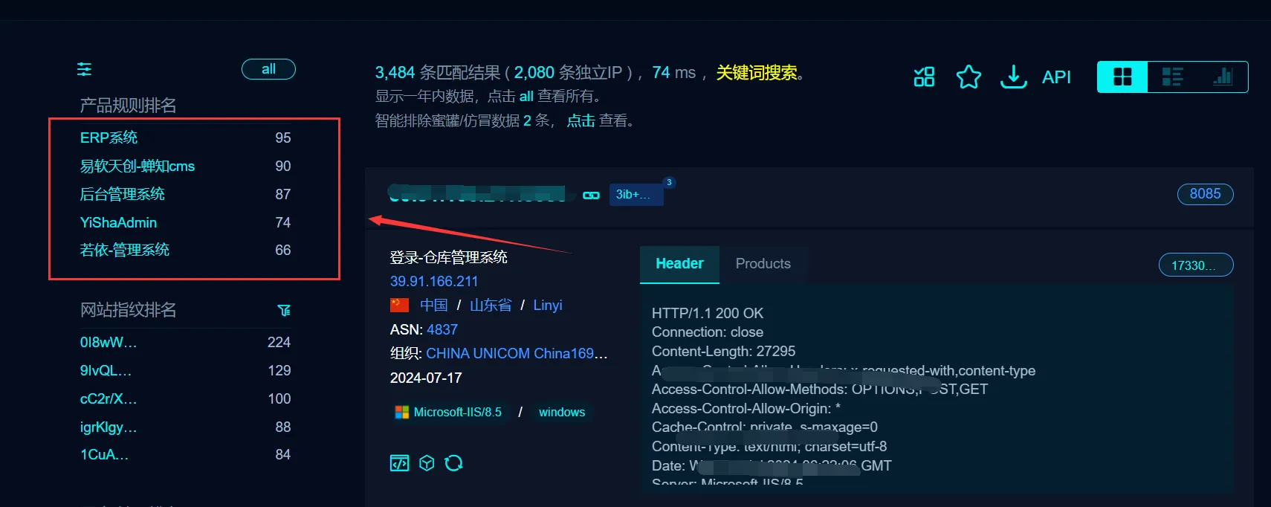Filter by ERP系统 product rule

(109, 138)
